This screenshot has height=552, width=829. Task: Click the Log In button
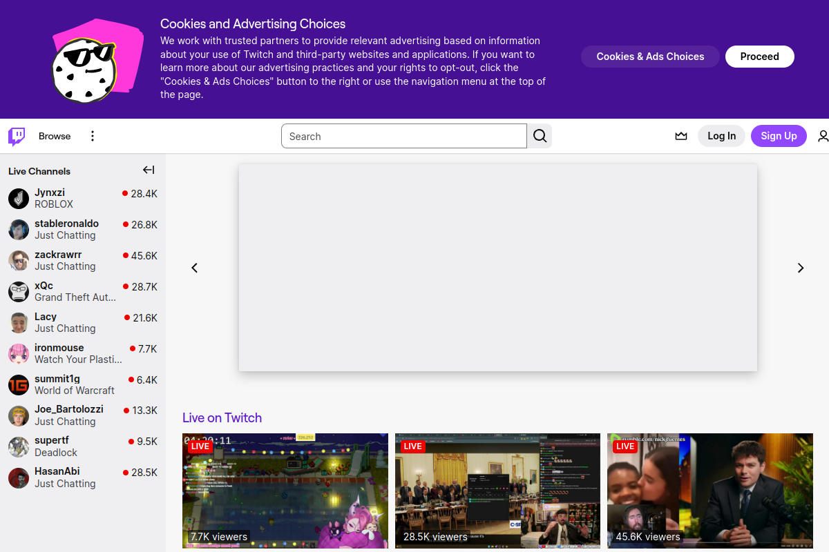[721, 136]
